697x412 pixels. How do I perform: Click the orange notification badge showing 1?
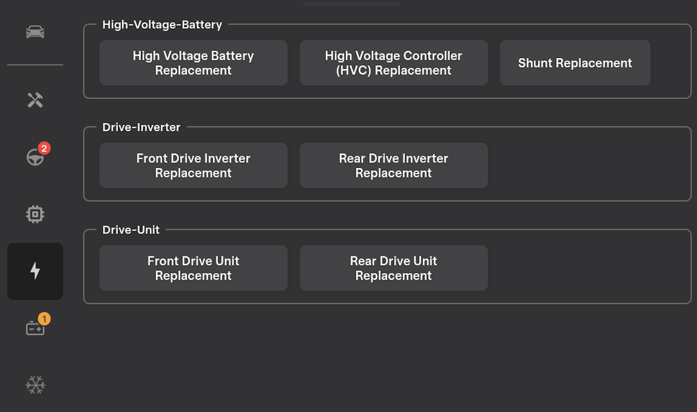44,319
